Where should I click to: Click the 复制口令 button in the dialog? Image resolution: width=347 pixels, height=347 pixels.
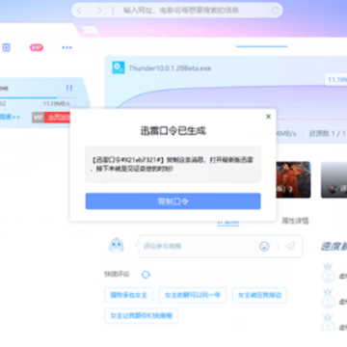click(173, 201)
